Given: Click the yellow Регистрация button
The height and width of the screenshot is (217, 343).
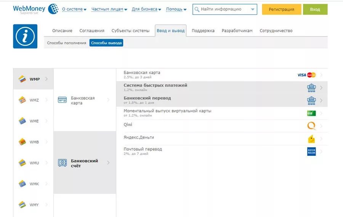Looking at the screenshot, I should coord(282,10).
